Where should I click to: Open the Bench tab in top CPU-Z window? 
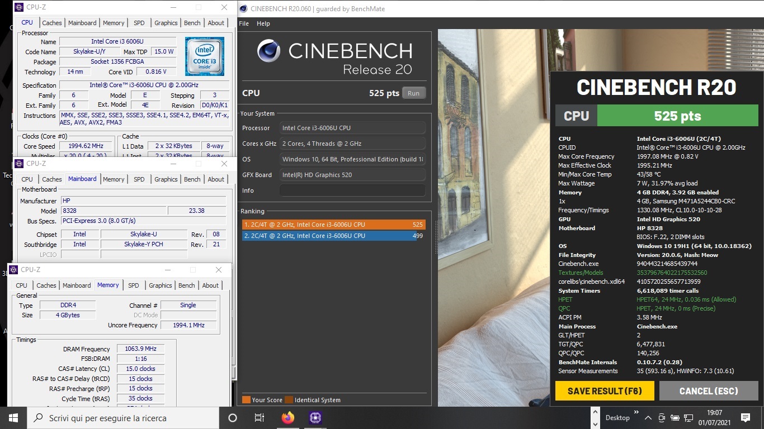coord(192,23)
